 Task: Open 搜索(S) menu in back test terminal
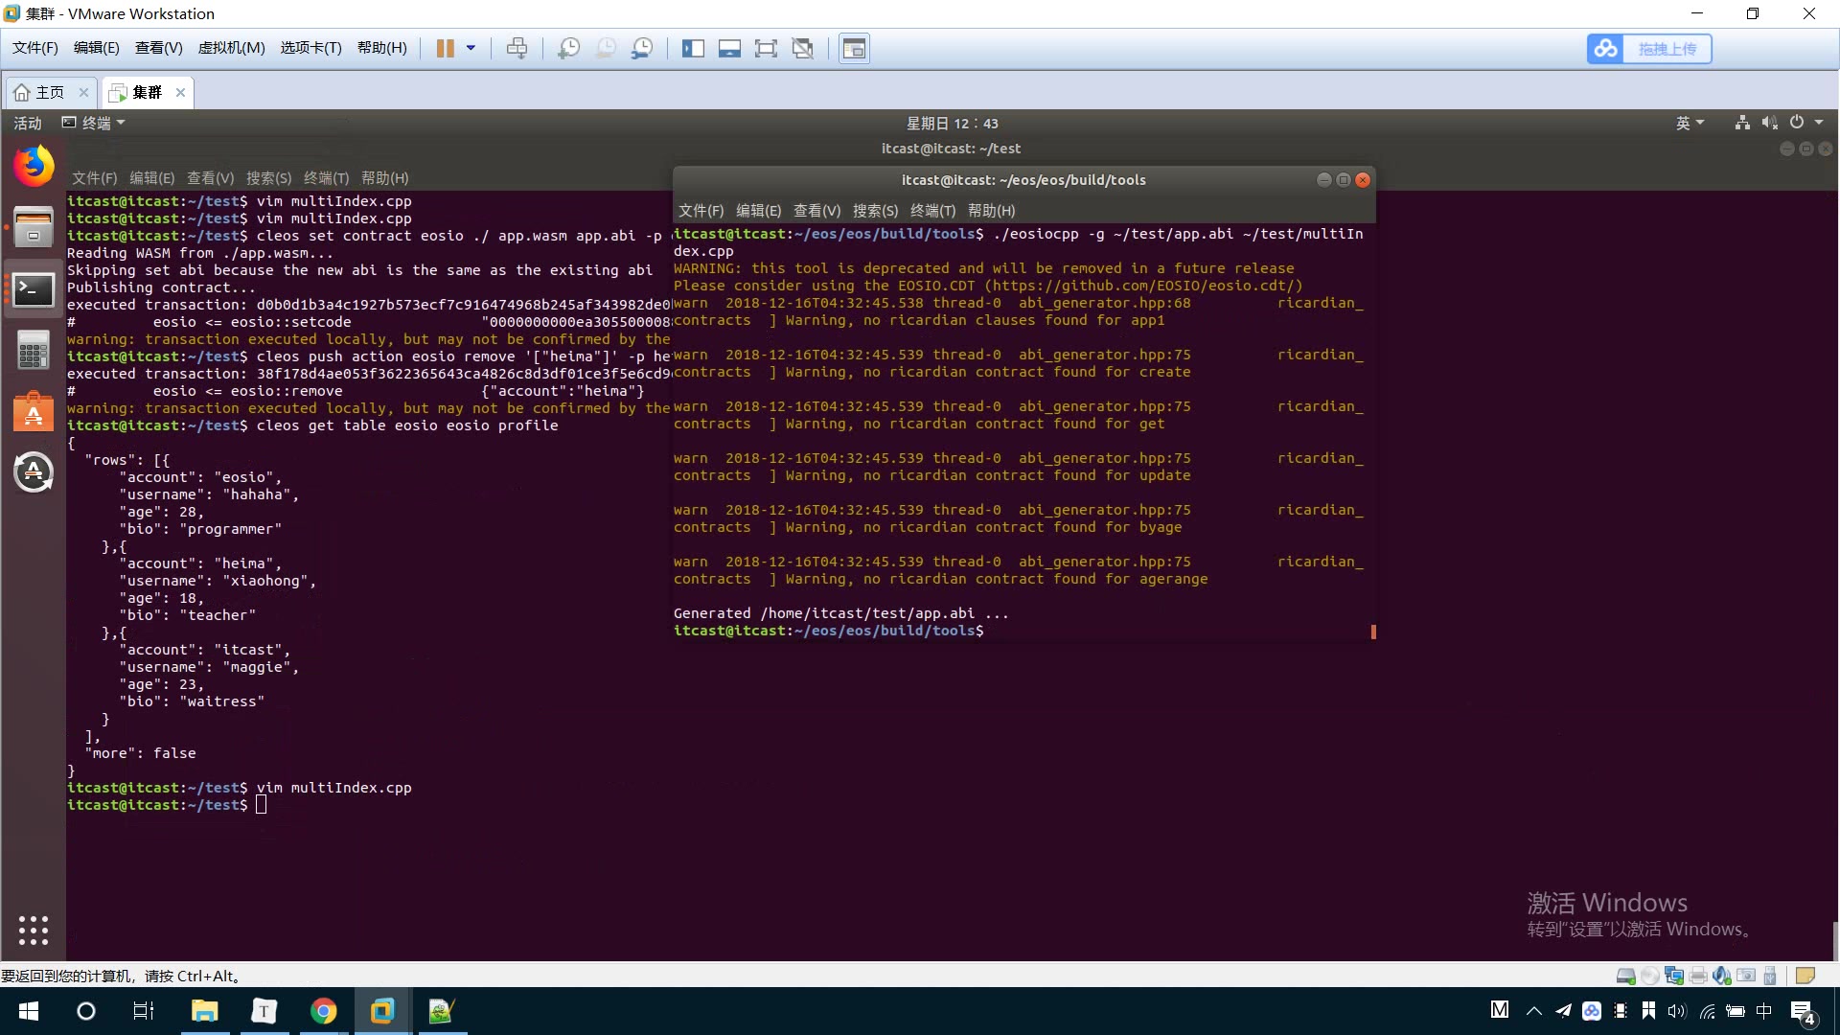[x=268, y=178]
